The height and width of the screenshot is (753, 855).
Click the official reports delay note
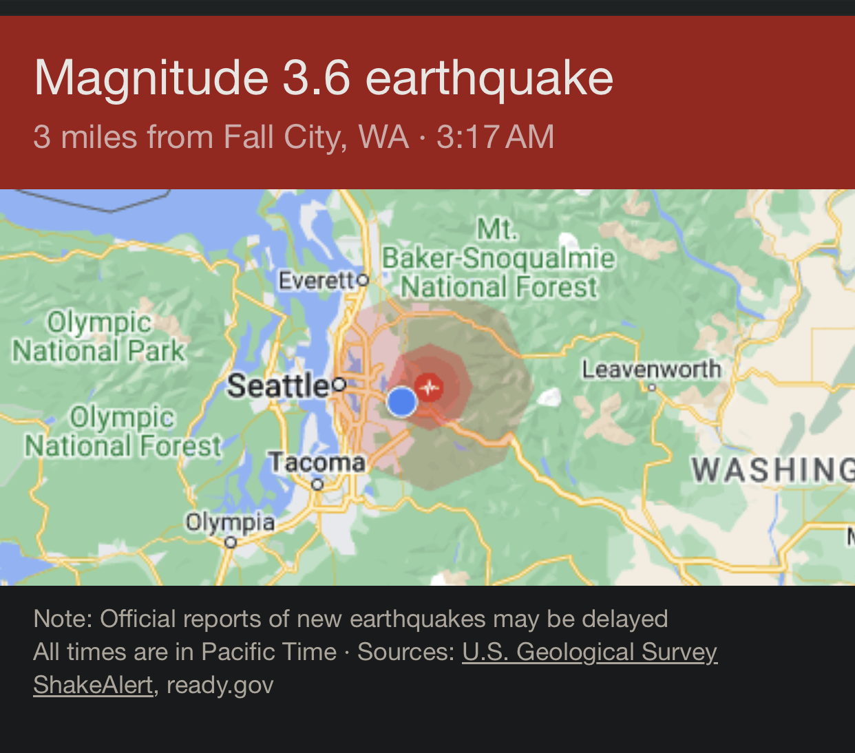pos(350,619)
